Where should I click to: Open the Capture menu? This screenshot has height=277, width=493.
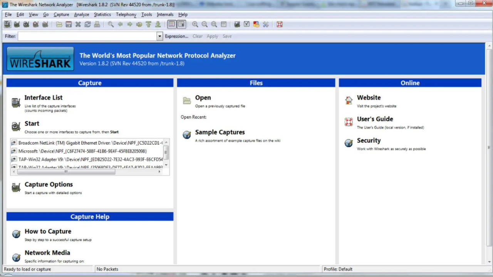click(x=61, y=14)
